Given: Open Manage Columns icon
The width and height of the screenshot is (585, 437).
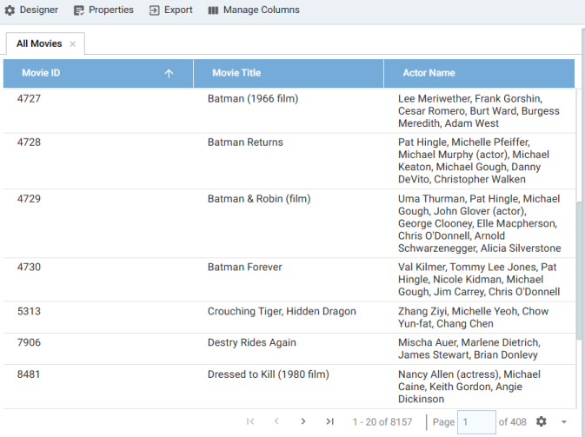Looking at the screenshot, I should coord(213,10).
